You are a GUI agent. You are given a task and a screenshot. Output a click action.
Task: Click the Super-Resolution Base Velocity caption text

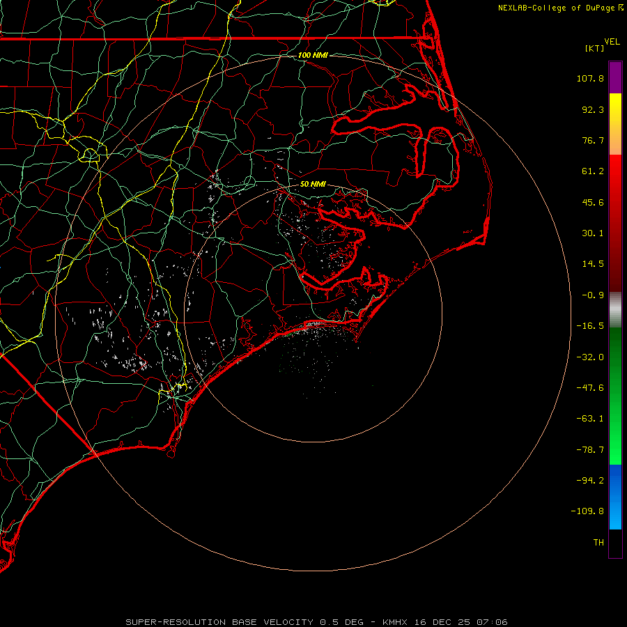click(245, 622)
